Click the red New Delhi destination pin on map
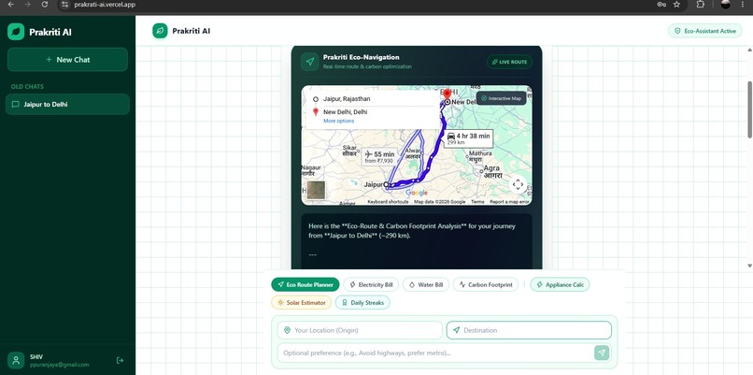 click(x=448, y=94)
